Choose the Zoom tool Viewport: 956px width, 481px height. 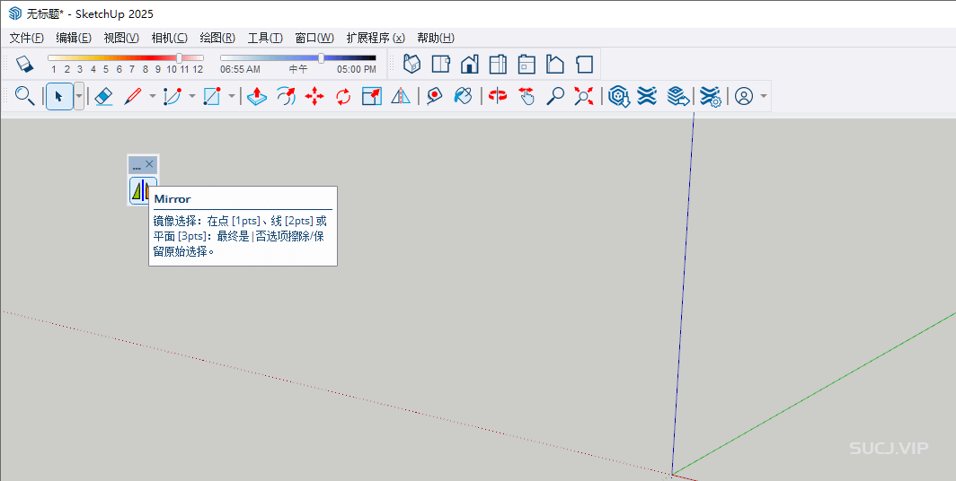point(555,96)
